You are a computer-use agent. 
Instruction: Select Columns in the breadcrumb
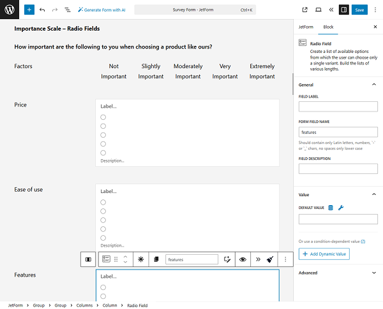click(84, 305)
